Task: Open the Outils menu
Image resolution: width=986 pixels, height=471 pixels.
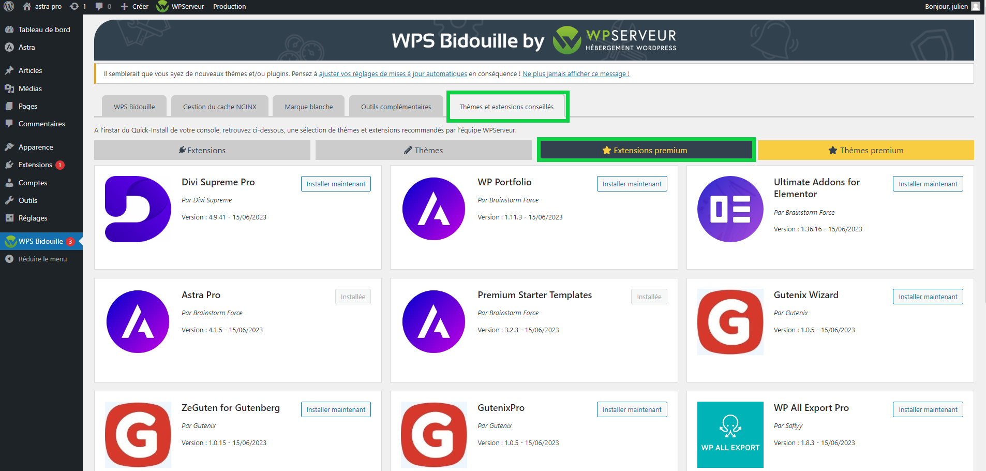Action: (x=41, y=200)
